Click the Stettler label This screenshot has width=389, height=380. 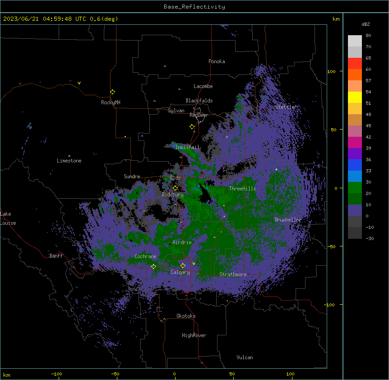click(286, 107)
